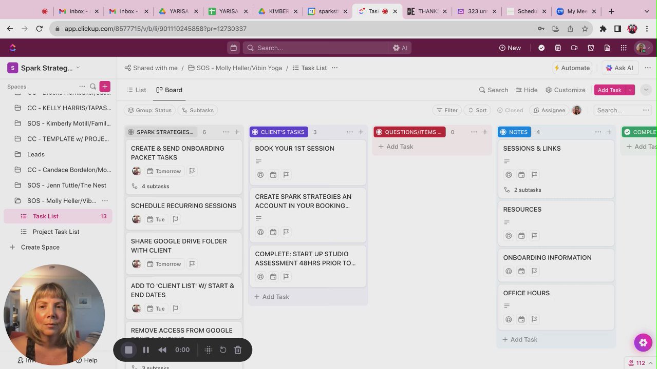Viewport: 657px width, 369px height.
Task: Click the Hide button in the view toolbar
Action: pos(527,90)
